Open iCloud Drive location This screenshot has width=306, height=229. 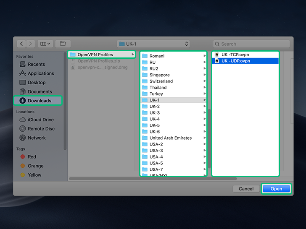[41, 120]
